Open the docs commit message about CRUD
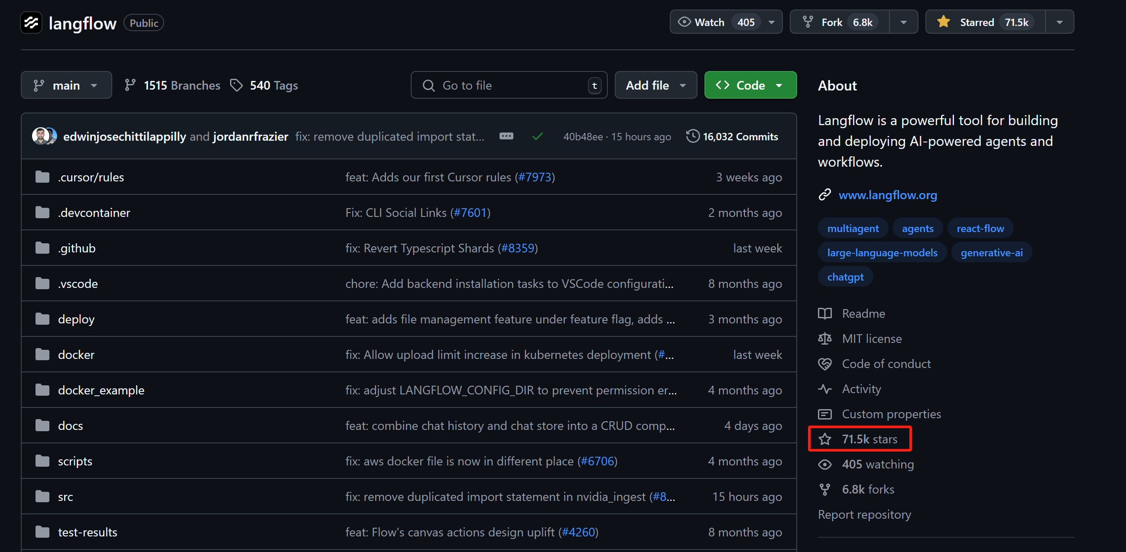 [509, 425]
